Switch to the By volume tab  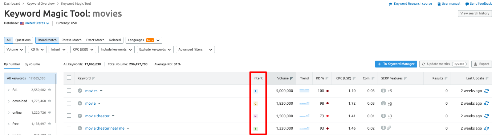coord(32,64)
